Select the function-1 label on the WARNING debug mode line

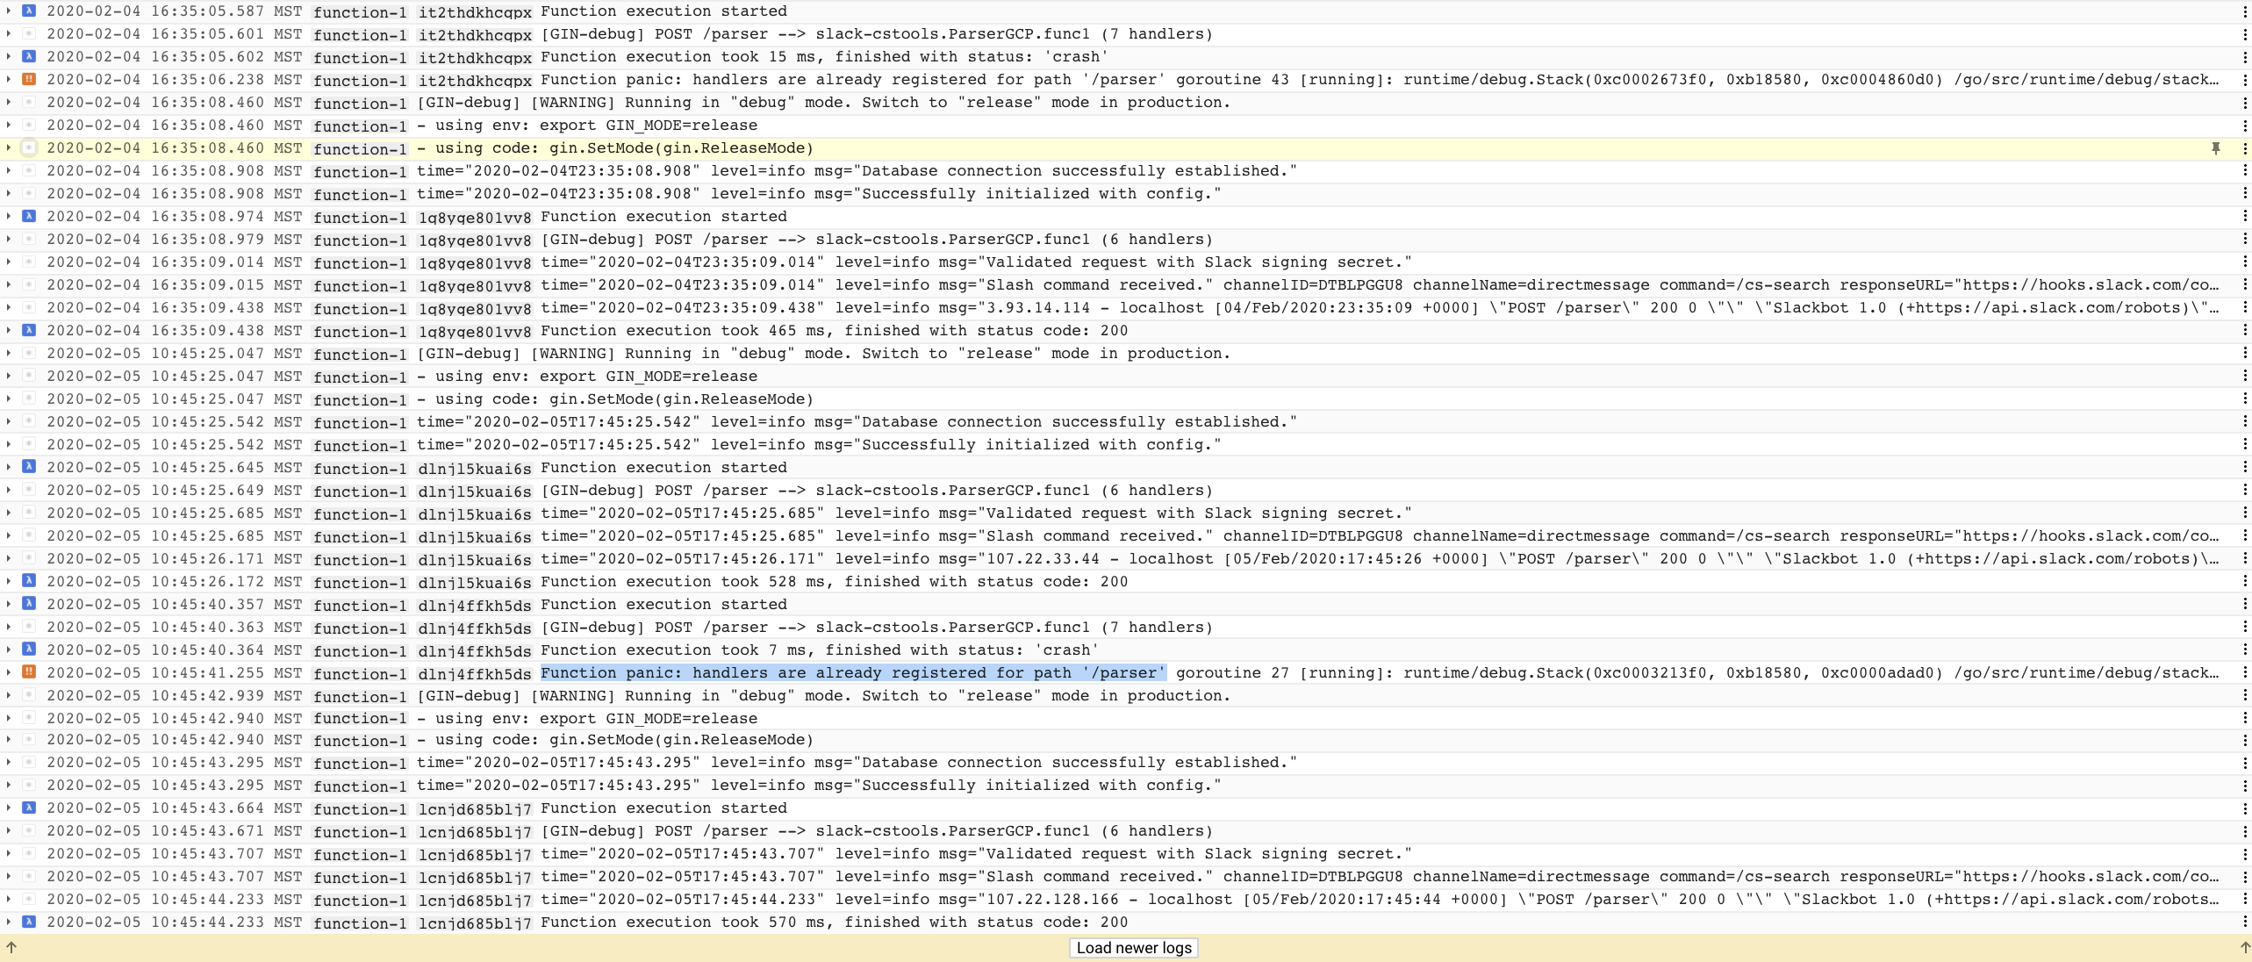[x=360, y=103]
